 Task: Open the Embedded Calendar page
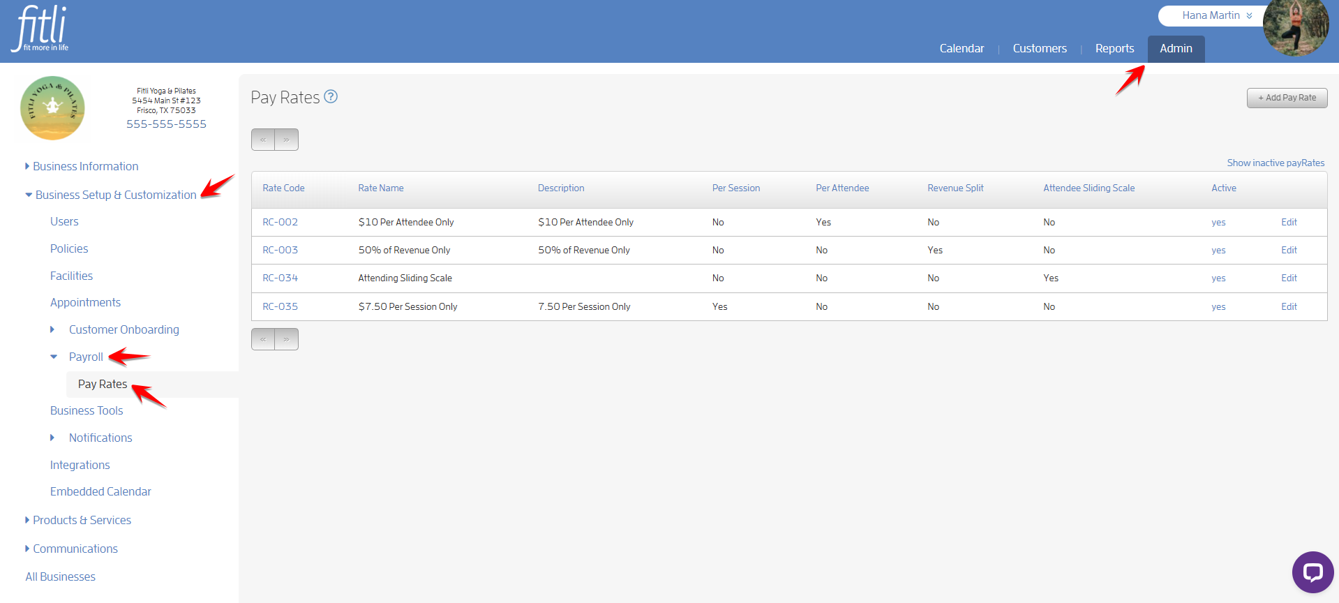coord(100,491)
